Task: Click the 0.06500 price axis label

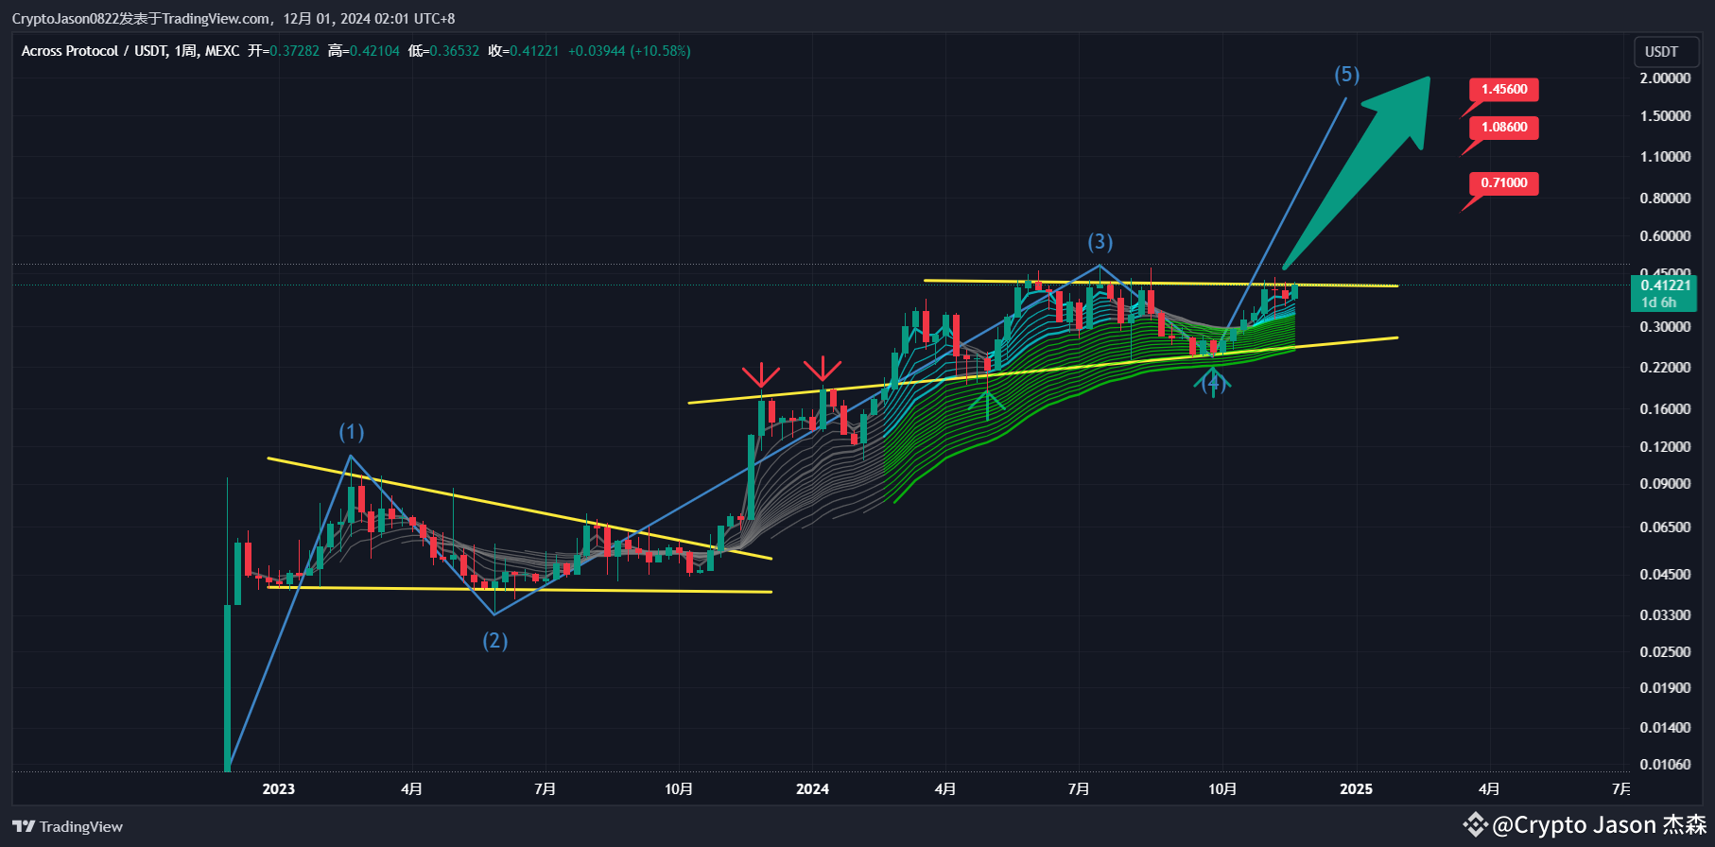Action: click(1665, 527)
